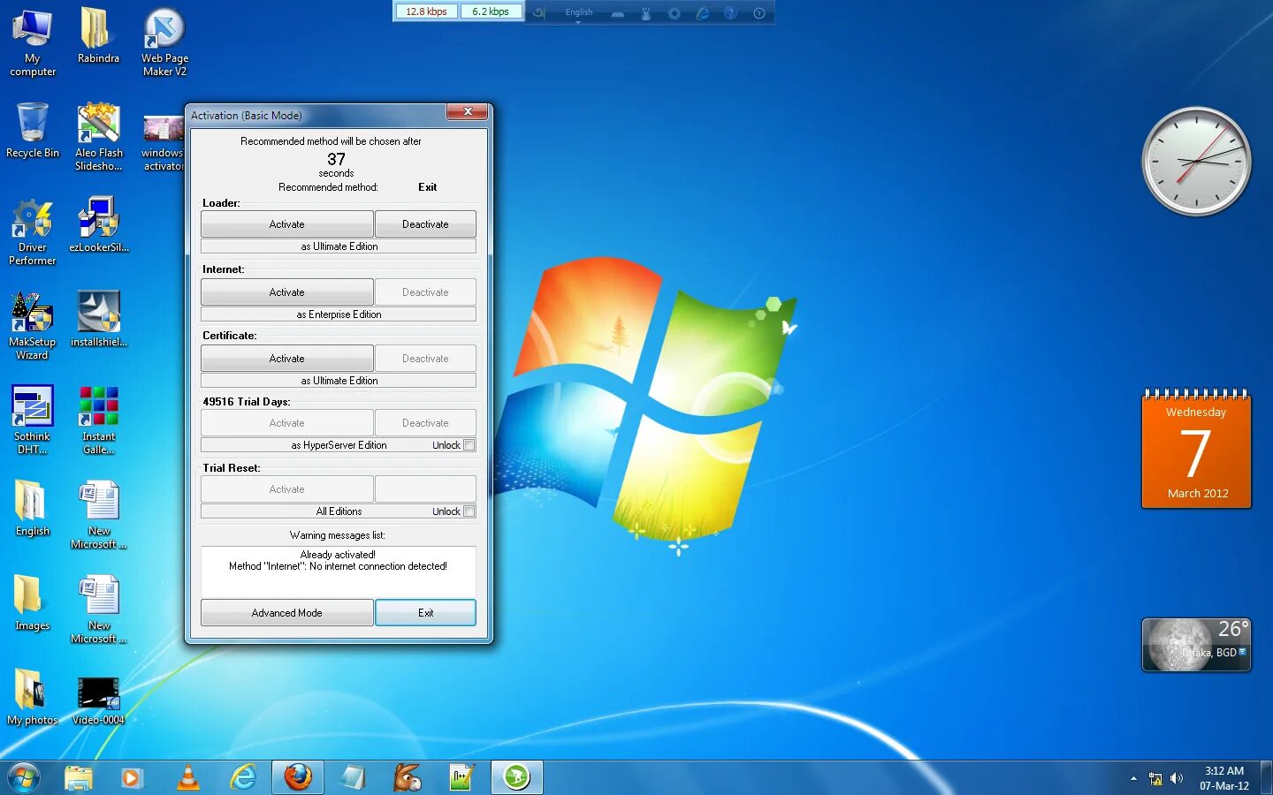This screenshot has width=1273, height=795.
Task: Switch to Firefox in taskbar
Action: tap(298, 777)
